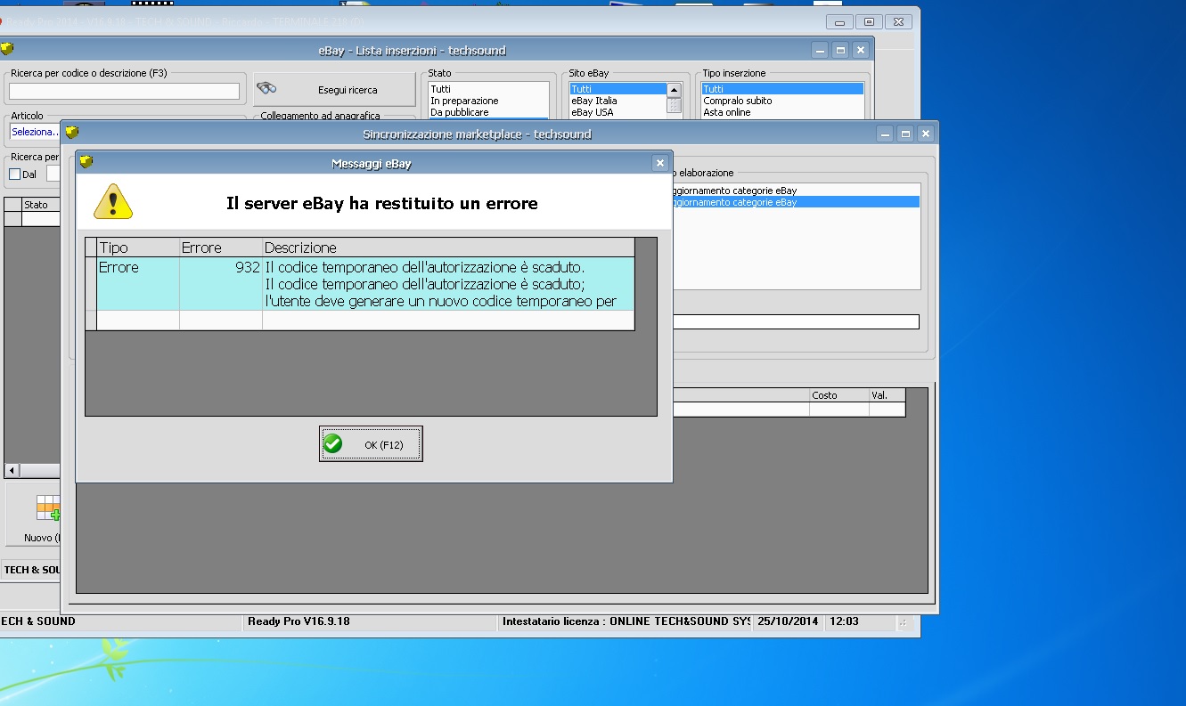Maximize the Ready Pro main window
This screenshot has height=706, width=1186.
click(870, 21)
